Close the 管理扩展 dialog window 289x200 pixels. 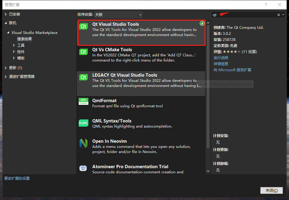coord(280,5)
